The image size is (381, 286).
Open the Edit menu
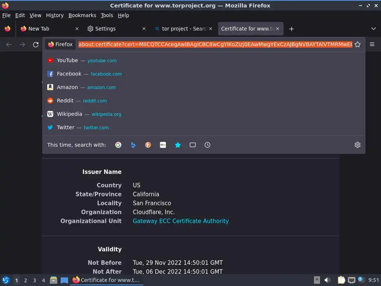(x=20, y=15)
